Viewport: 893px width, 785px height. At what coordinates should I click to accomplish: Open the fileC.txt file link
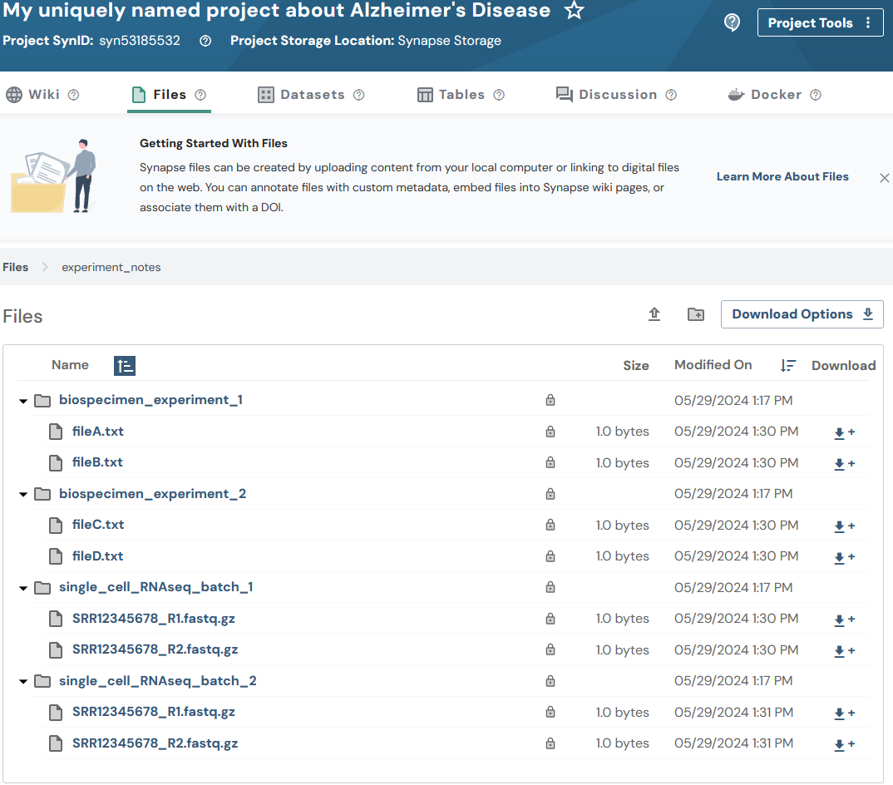pos(98,525)
